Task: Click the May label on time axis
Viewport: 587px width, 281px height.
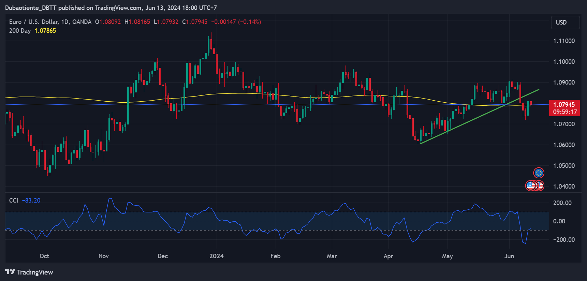Action: tap(447, 256)
